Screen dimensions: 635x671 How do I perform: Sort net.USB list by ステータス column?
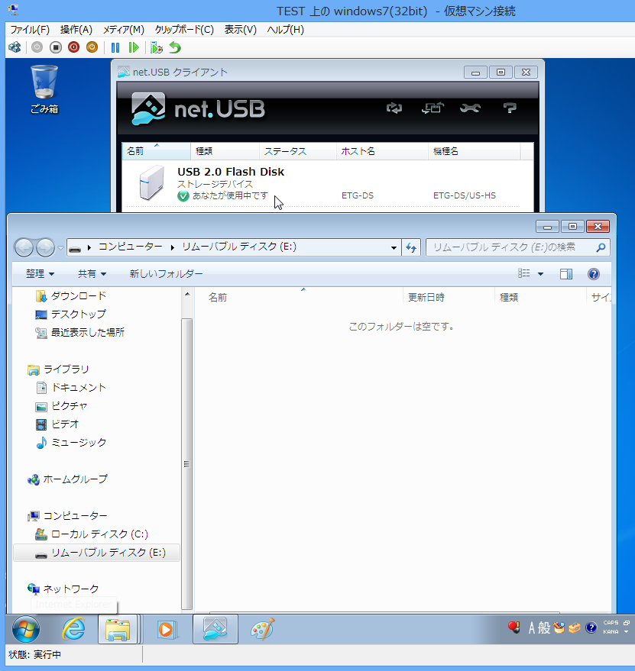[x=298, y=151]
